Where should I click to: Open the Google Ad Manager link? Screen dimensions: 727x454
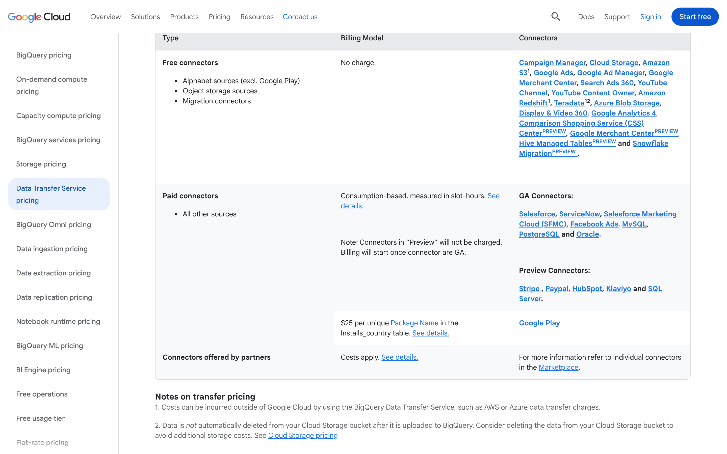pos(611,73)
